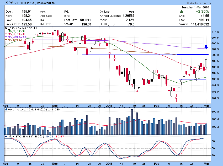Click the 205.0 price axis label

point(215,43)
